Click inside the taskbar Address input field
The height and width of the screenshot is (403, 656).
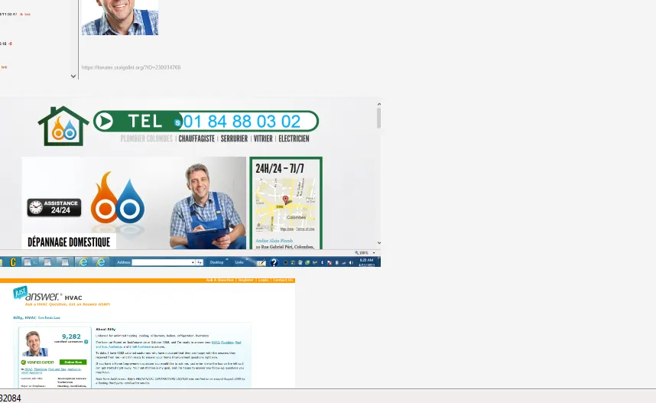(x=161, y=262)
